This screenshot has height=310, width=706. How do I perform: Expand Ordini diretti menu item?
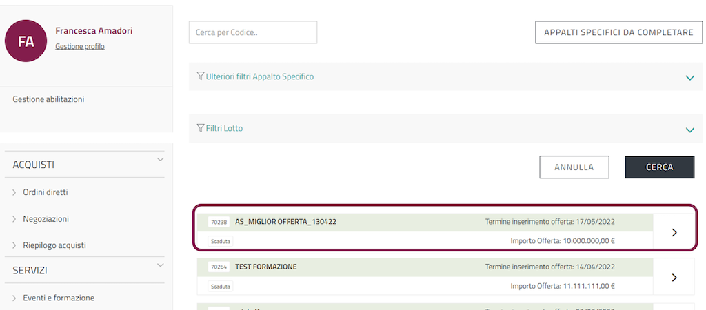click(46, 192)
